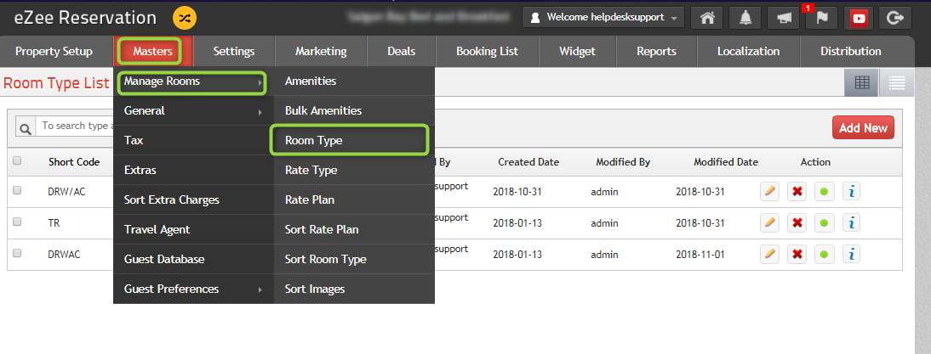Open the Booking List menu
931x354 pixels.
(487, 52)
